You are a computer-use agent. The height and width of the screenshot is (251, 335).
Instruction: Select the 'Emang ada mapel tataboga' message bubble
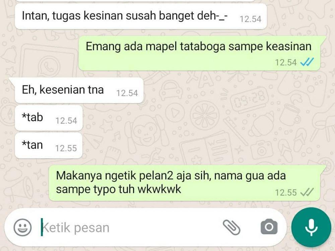pyautogui.click(x=199, y=53)
